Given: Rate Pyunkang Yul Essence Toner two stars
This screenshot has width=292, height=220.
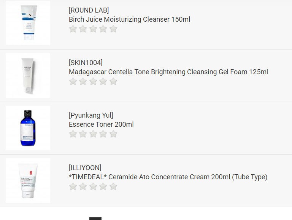Looking at the screenshot, I should (x=83, y=134).
